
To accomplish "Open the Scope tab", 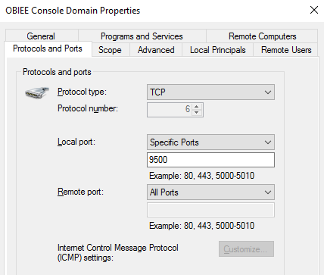I will (110, 50).
